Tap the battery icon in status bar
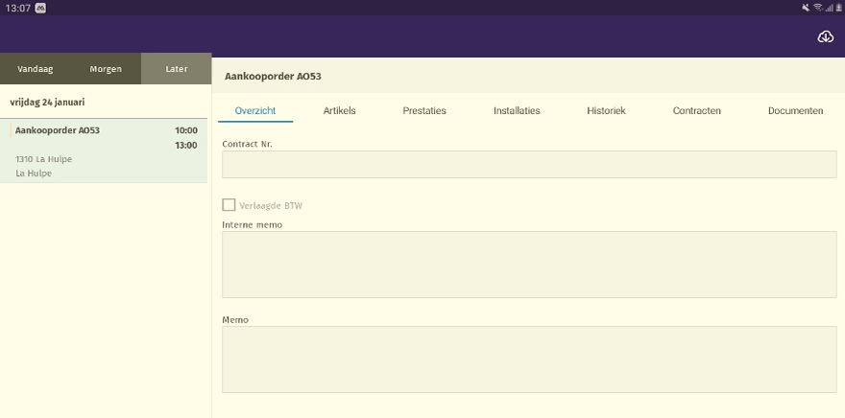Viewport: 845px width, 418px height. (x=837, y=7)
